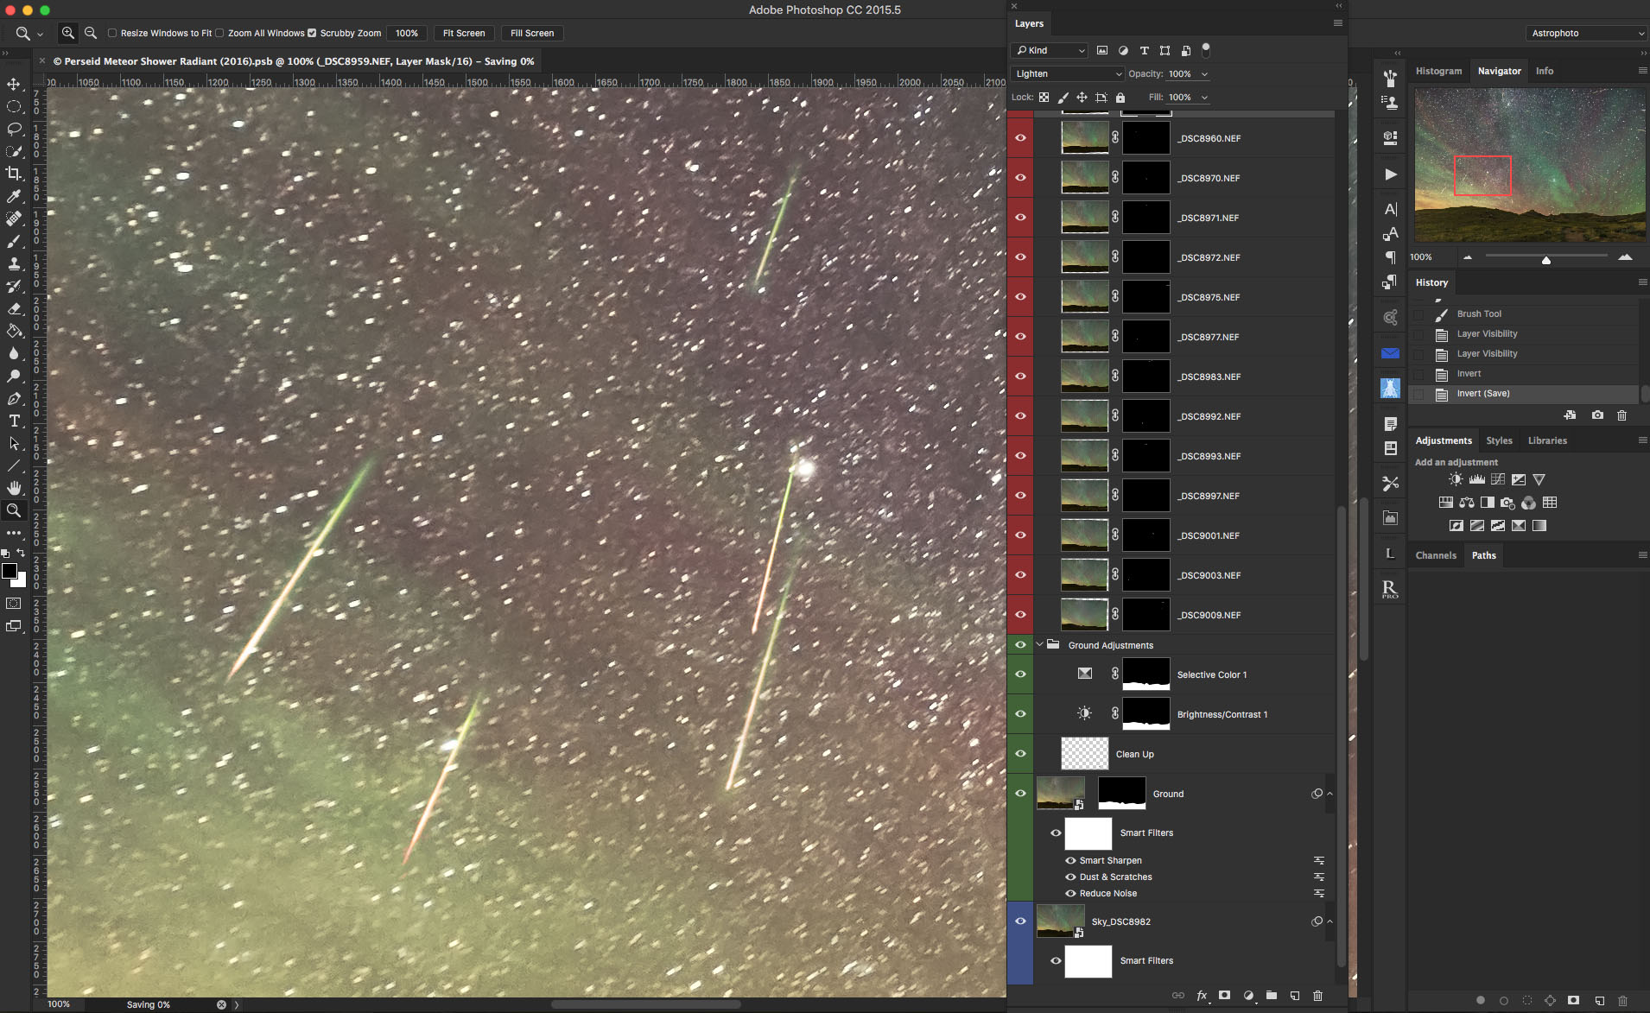Screen dimensions: 1650x1013
Task: Click the delete layer trash icon
Action: [1317, 996]
